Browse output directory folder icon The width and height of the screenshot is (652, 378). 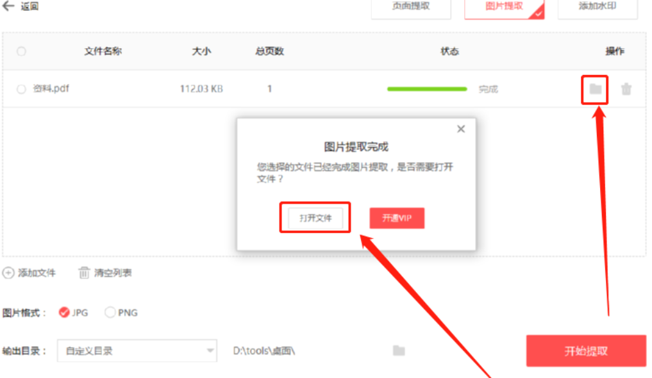pyautogui.click(x=399, y=350)
